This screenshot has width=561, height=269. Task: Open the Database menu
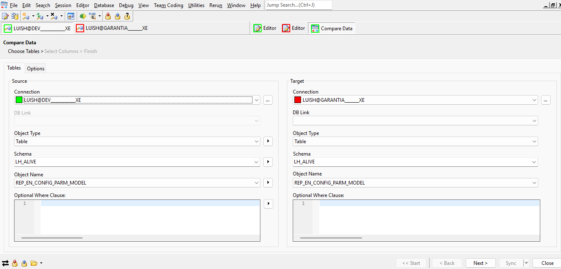pos(104,5)
